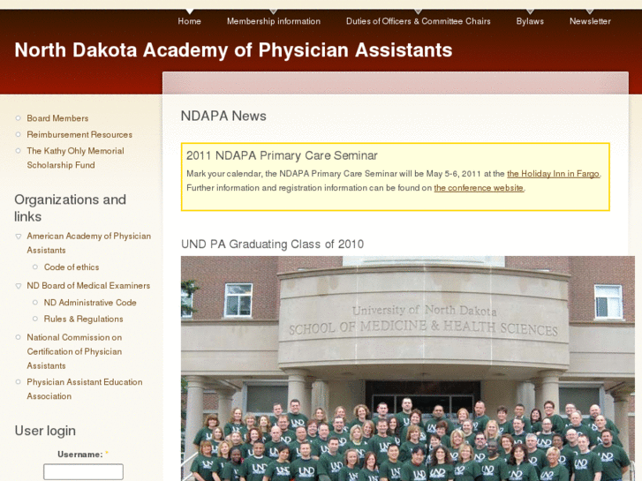The height and width of the screenshot is (481, 642).
Task: Open the Newsletter menu item
Action: click(590, 21)
